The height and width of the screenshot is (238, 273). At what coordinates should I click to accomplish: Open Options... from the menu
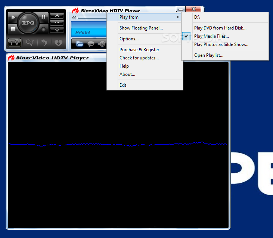(x=145, y=39)
